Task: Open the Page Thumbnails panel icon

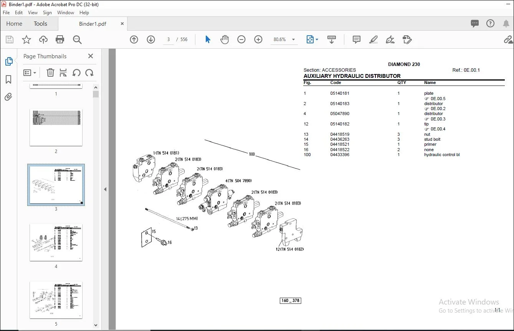Action: tap(8, 61)
